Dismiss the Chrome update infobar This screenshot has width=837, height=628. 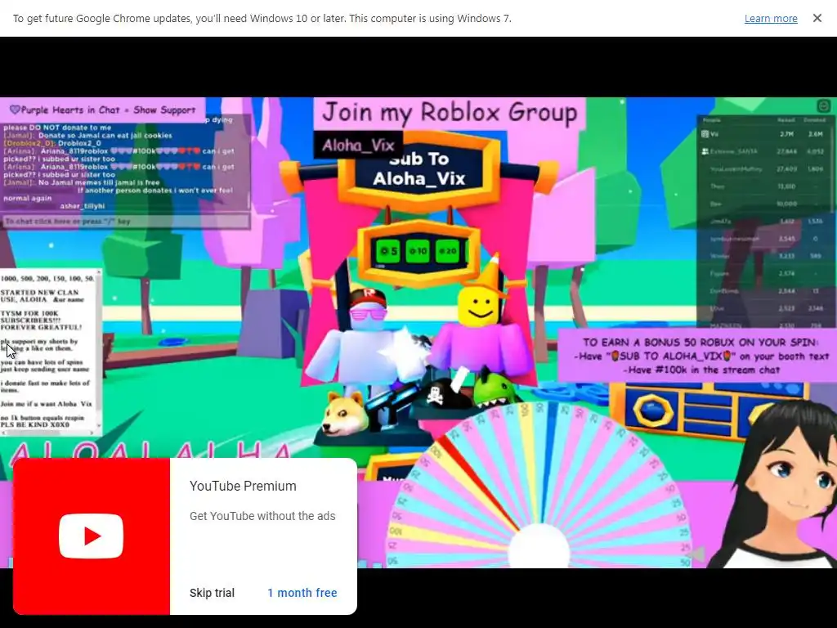pyautogui.click(x=817, y=18)
